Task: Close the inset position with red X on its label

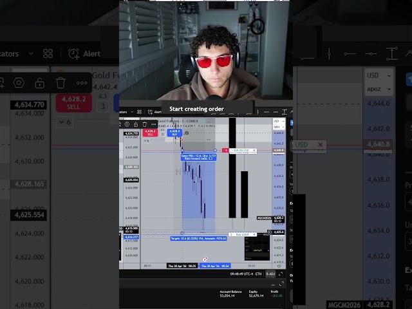Action: tap(254, 150)
